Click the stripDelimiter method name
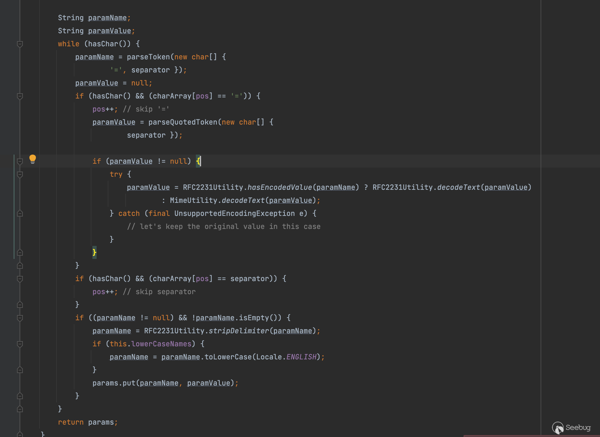The width and height of the screenshot is (600, 437). pos(239,331)
